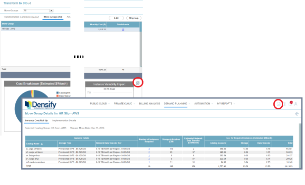Switch to Implementation Details tab
The image size is (305, 185).
point(64,121)
